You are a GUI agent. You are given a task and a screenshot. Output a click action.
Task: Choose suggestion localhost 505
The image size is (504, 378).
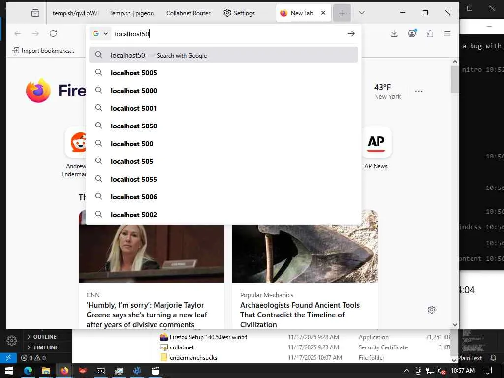coord(224,161)
